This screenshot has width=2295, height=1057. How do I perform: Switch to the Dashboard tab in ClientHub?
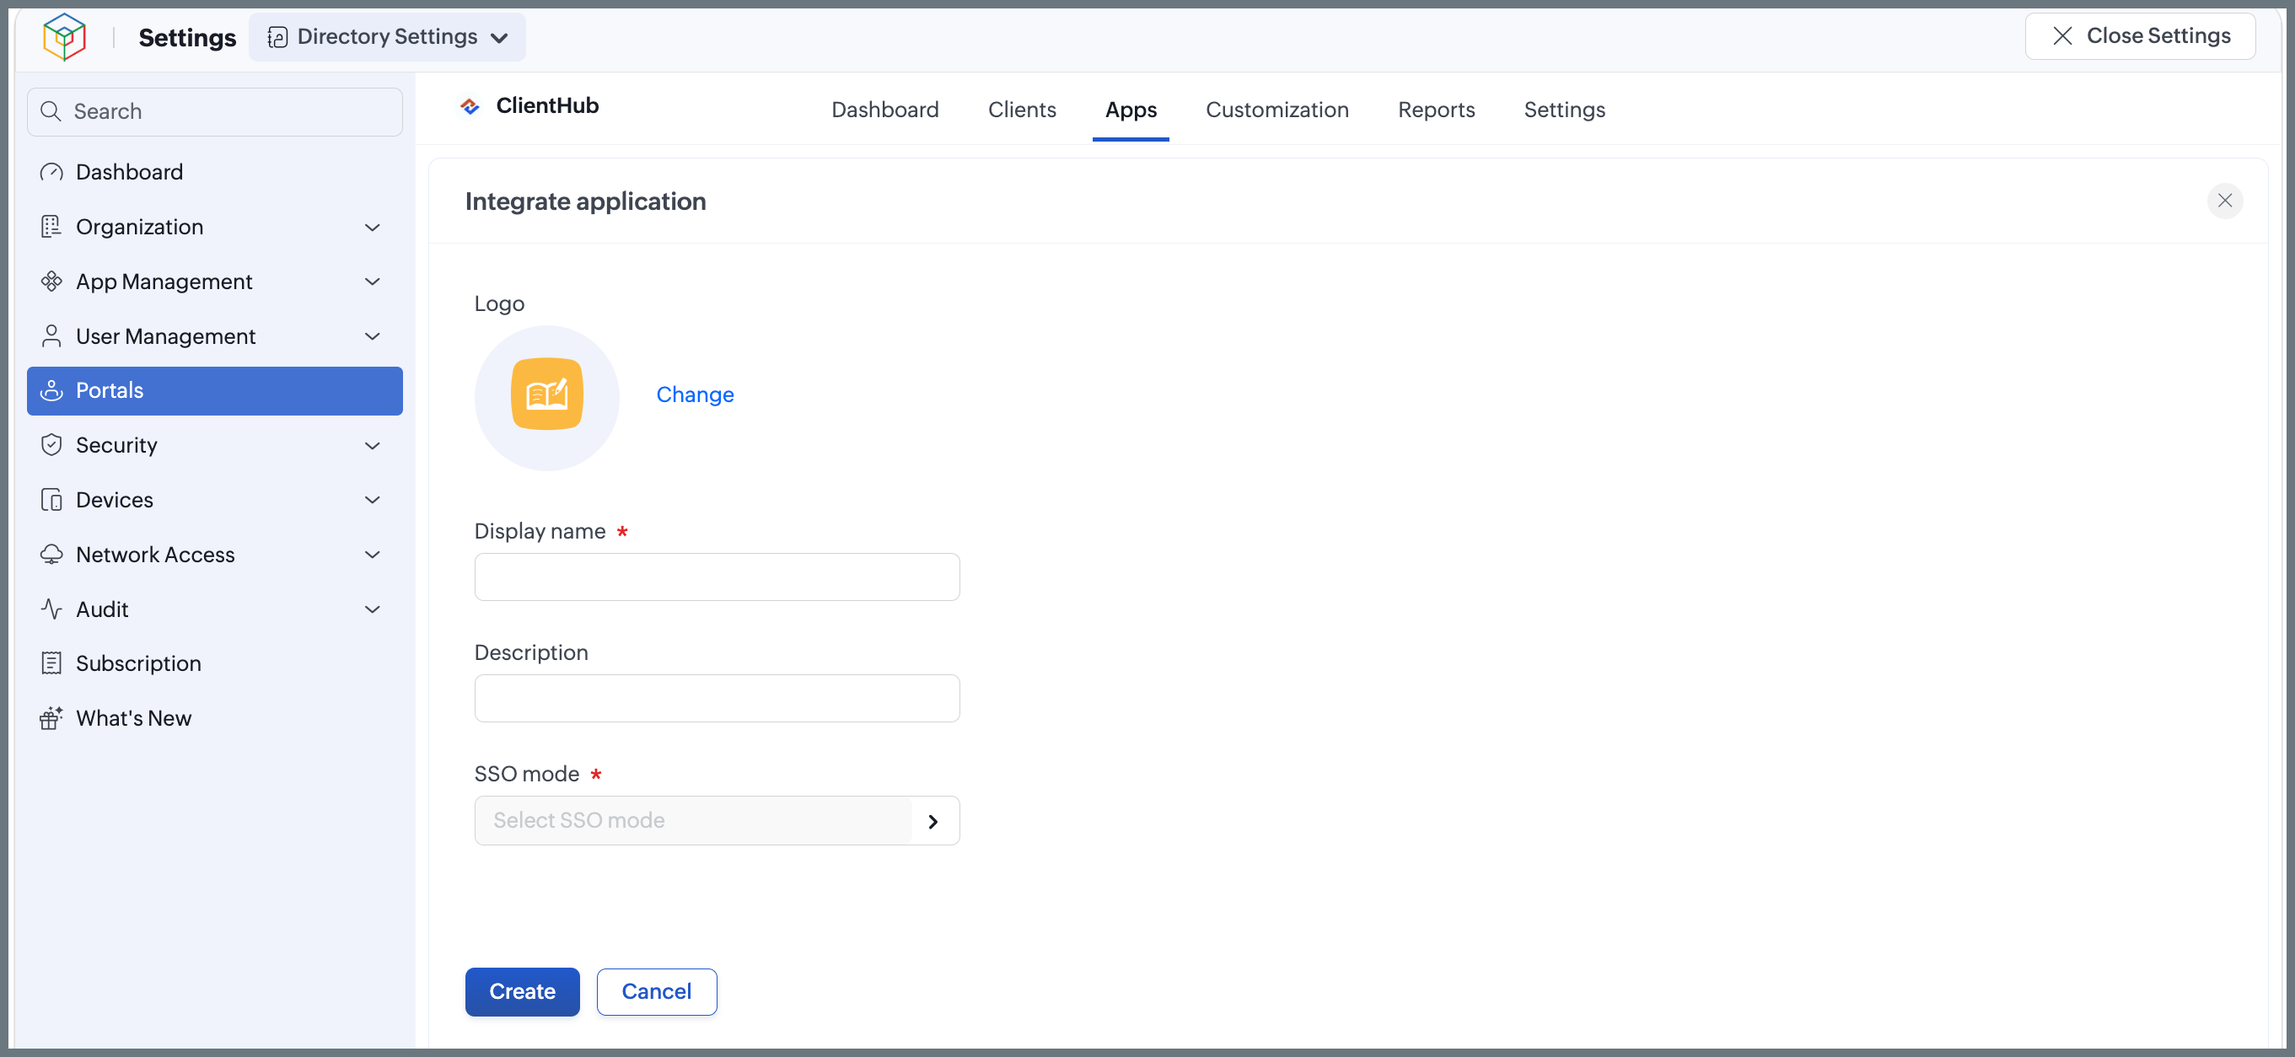pos(884,110)
